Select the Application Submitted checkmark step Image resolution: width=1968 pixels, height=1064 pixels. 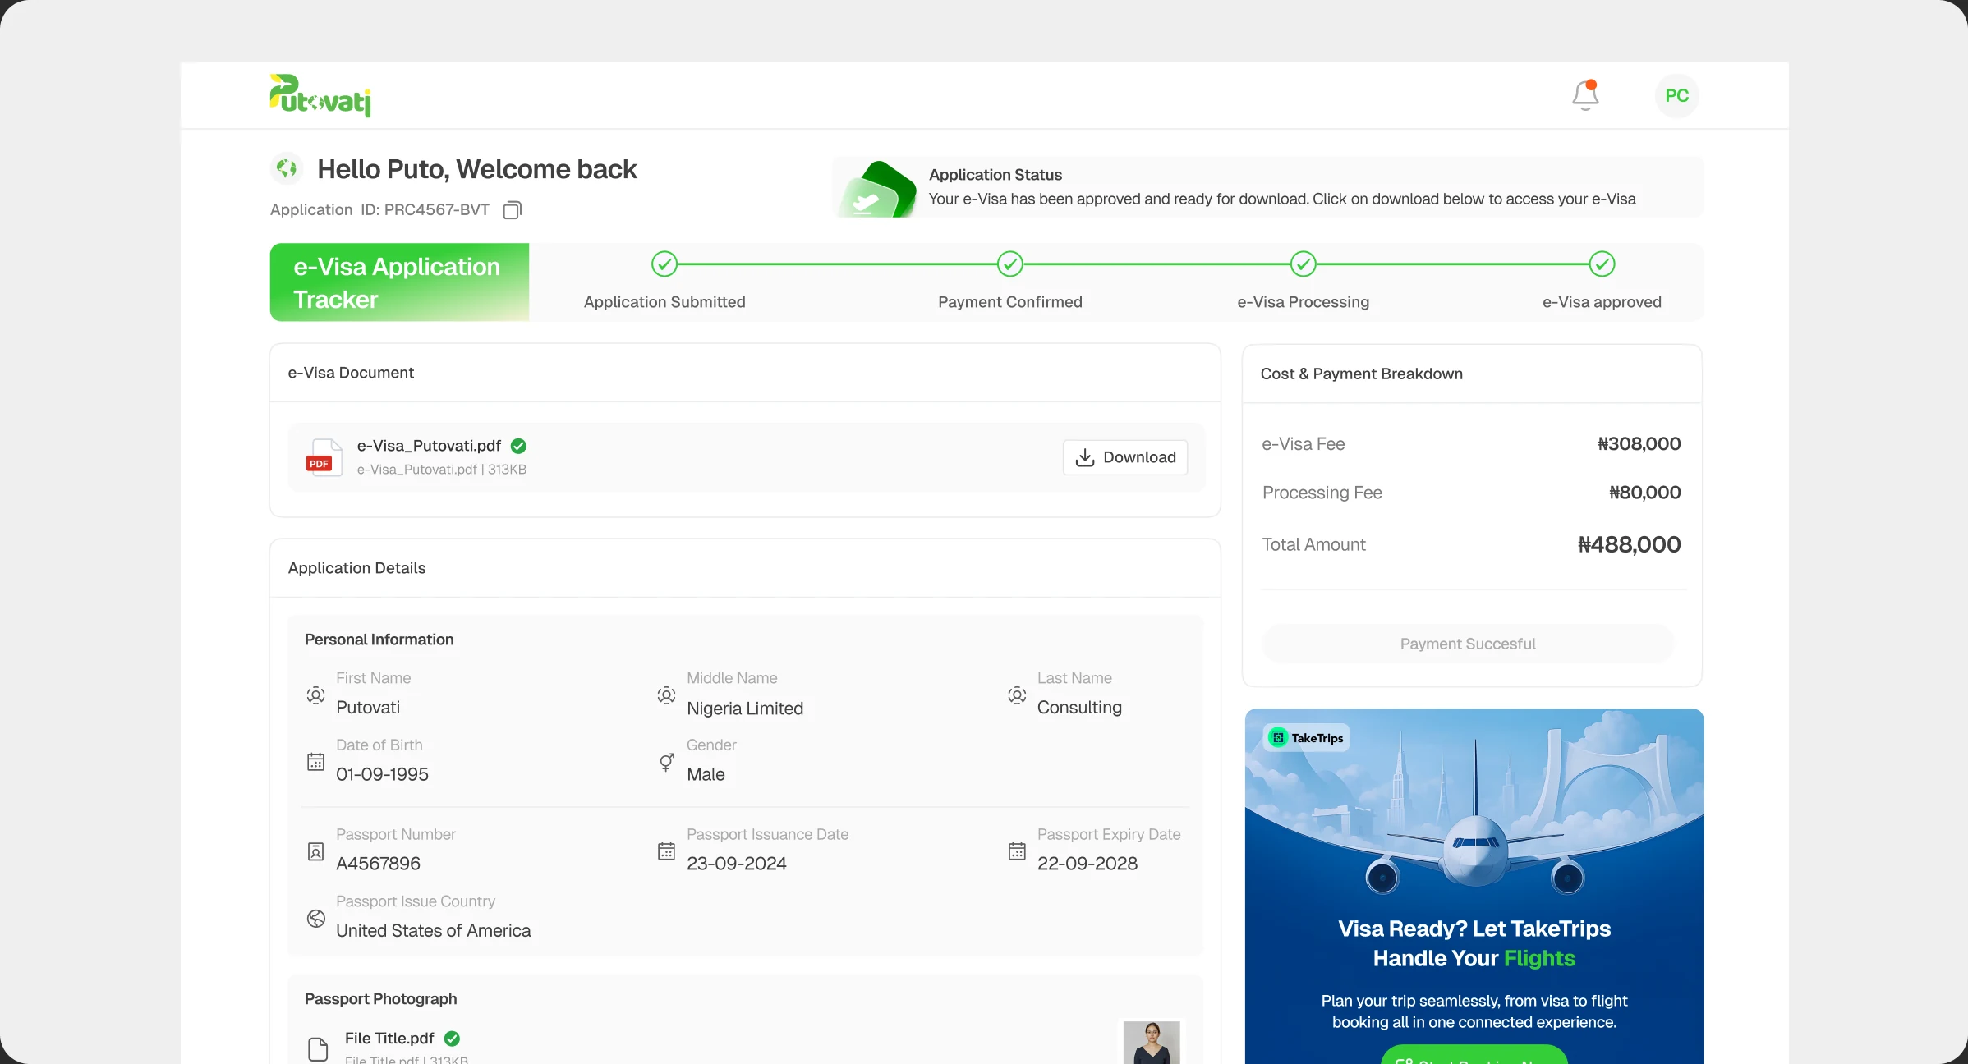664,264
